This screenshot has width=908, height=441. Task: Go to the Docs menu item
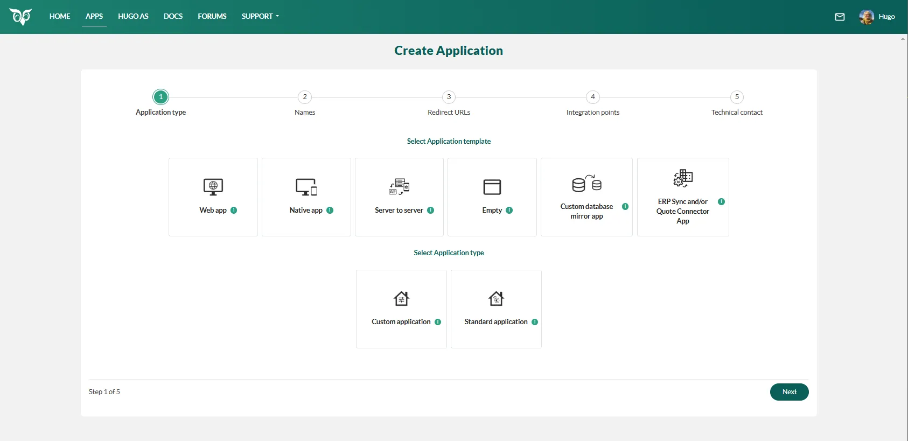[173, 16]
